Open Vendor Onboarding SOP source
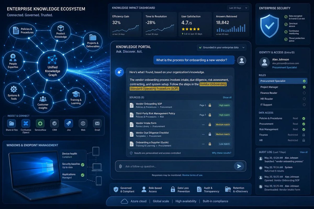 coord(180,105)
